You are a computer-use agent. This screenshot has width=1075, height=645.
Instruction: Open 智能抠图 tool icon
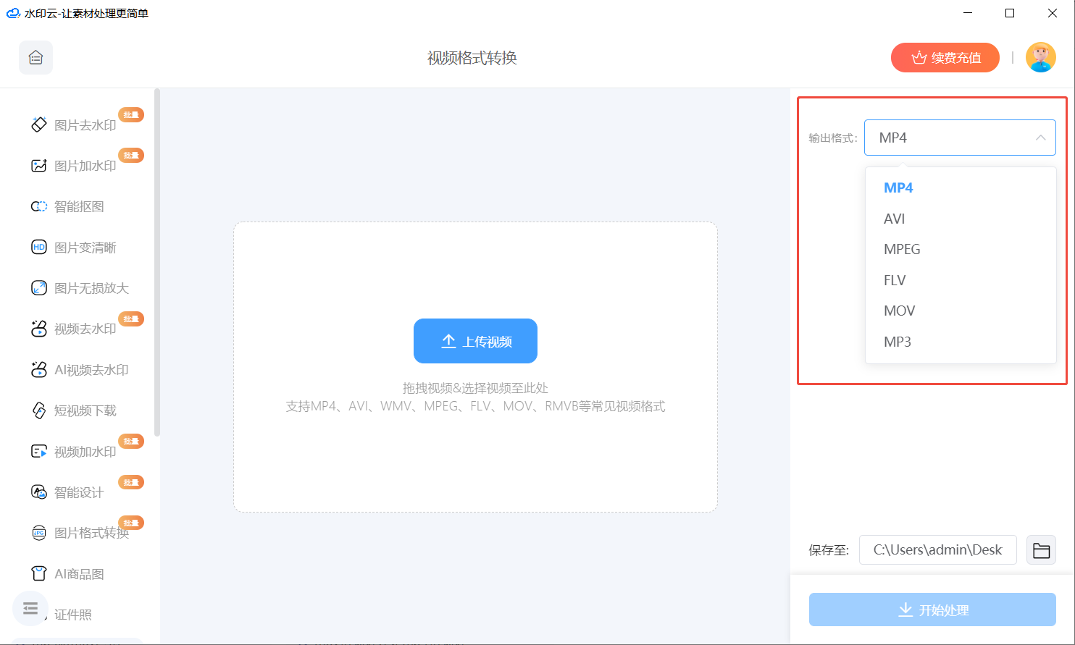pos(39,206)
